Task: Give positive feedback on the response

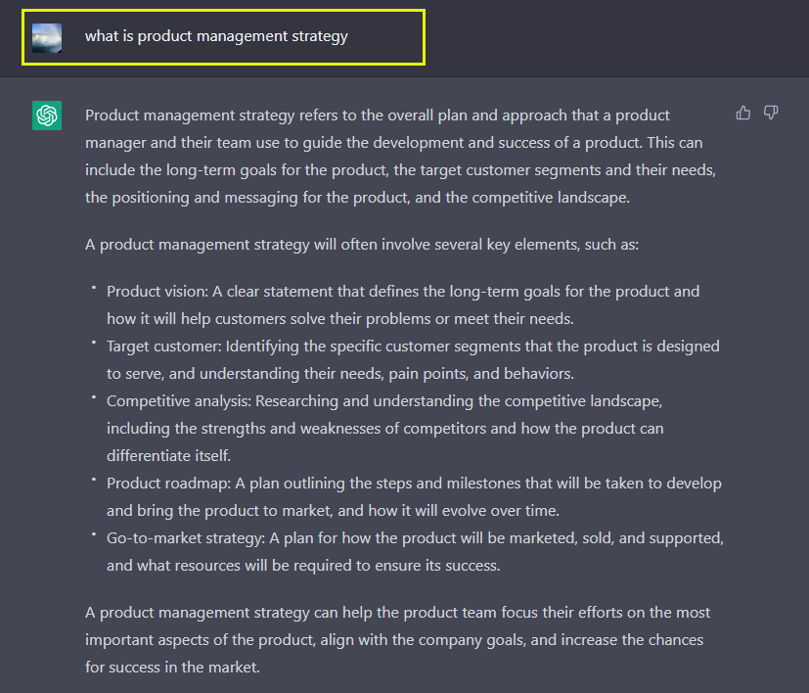Action: pyautogui.click(x=743, y=113)
